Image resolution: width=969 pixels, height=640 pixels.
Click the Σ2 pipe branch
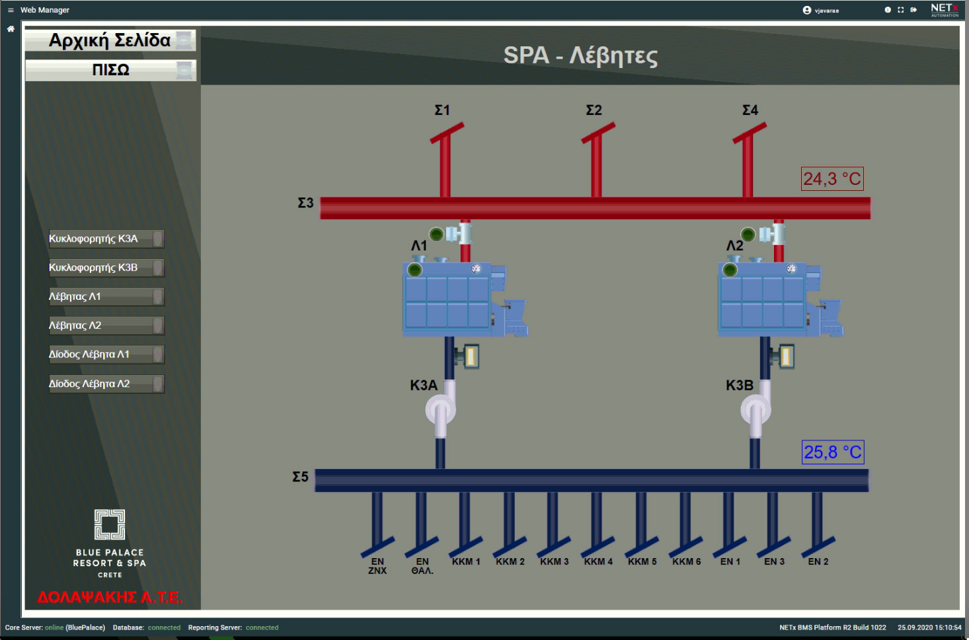598,159
